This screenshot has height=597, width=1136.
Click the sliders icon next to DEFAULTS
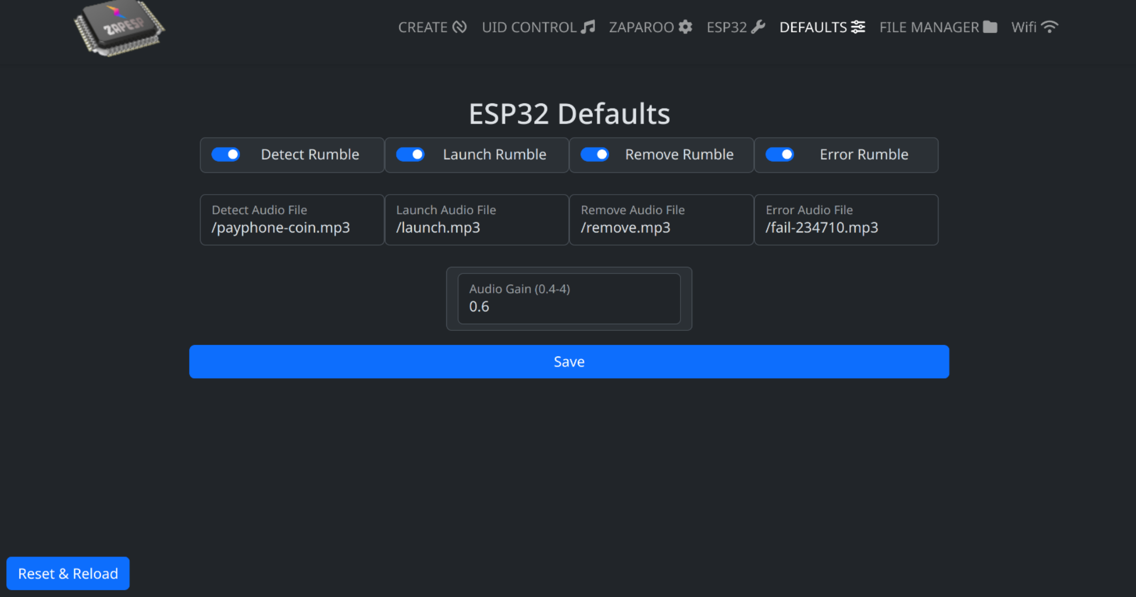click(x=858, y=27)
